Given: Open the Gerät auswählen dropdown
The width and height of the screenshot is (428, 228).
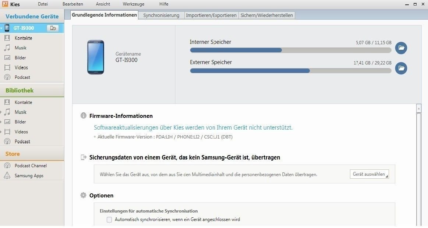Looking at the screenshot, I should [369, 174].
